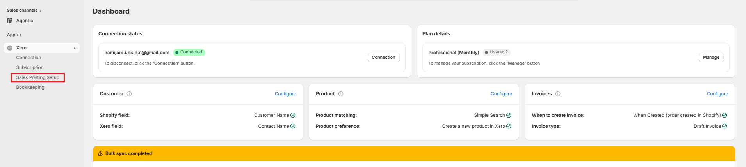This screenshot has width=746, height=167.
Task: Expand the Sales channels section chevron
Action: pyautogui.click(x=41, y=11)
